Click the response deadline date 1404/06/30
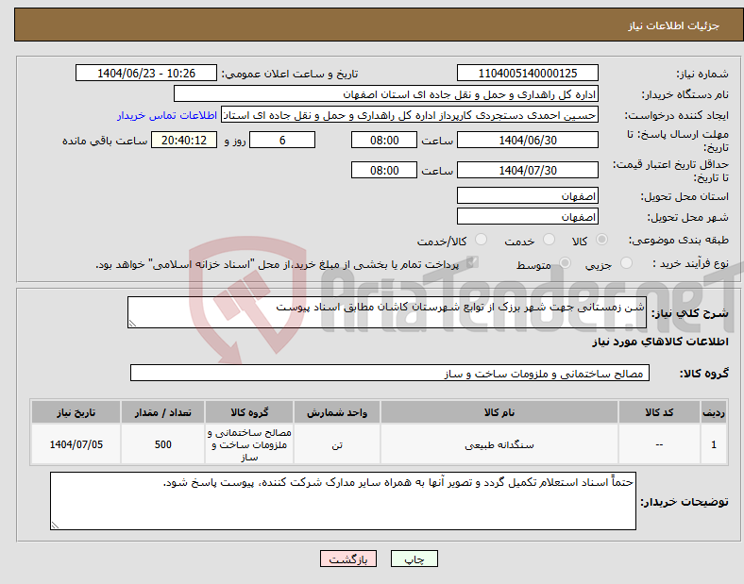Image resolution: width=744 pixels, height=584 pixels. click(528, 140)
